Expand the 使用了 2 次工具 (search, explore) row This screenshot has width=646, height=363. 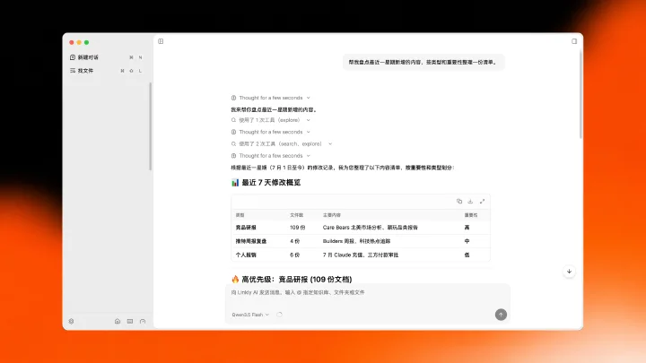[282, 144]
